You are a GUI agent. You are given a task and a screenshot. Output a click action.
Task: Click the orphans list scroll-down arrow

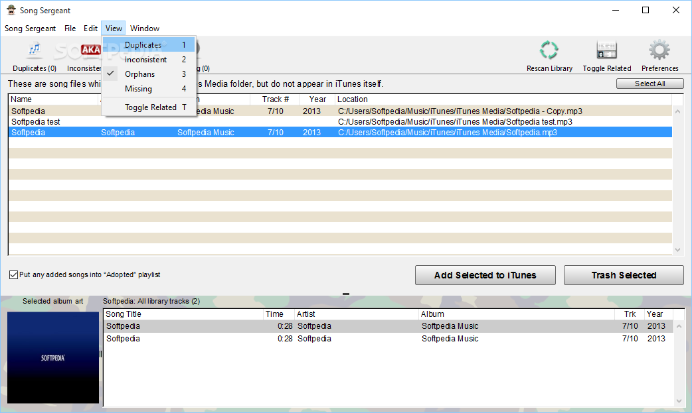click(678, 250)
